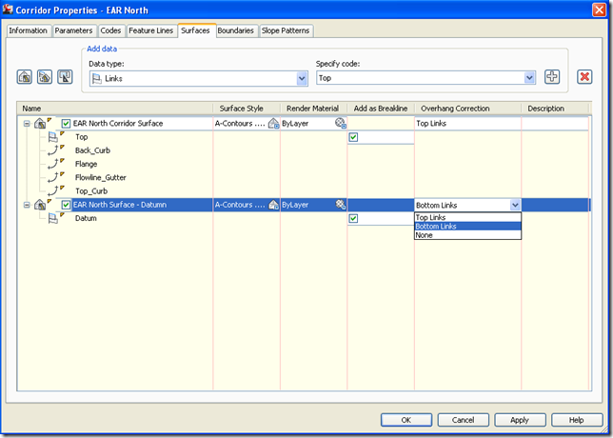This screenshot has height=438, width=613.
Task: Click the Render Material column header
Action: tap(313, 109)
